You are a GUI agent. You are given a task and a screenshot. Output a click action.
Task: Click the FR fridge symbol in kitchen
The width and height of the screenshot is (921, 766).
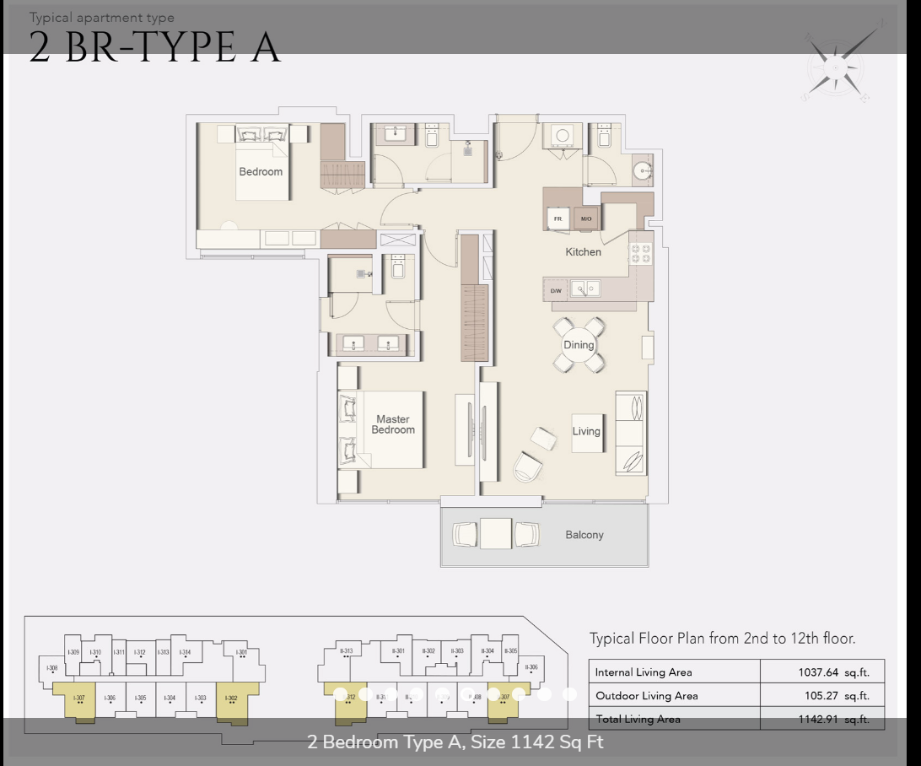tap(557, 218)
